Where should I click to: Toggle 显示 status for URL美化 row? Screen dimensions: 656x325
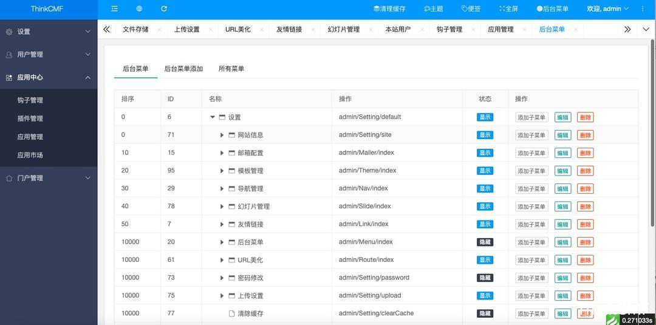click(485, 260)
